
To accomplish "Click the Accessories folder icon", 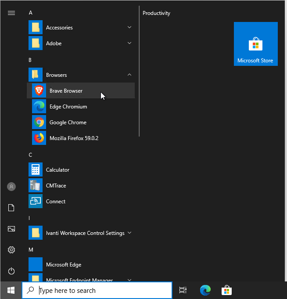I will [x=36, y=27].
